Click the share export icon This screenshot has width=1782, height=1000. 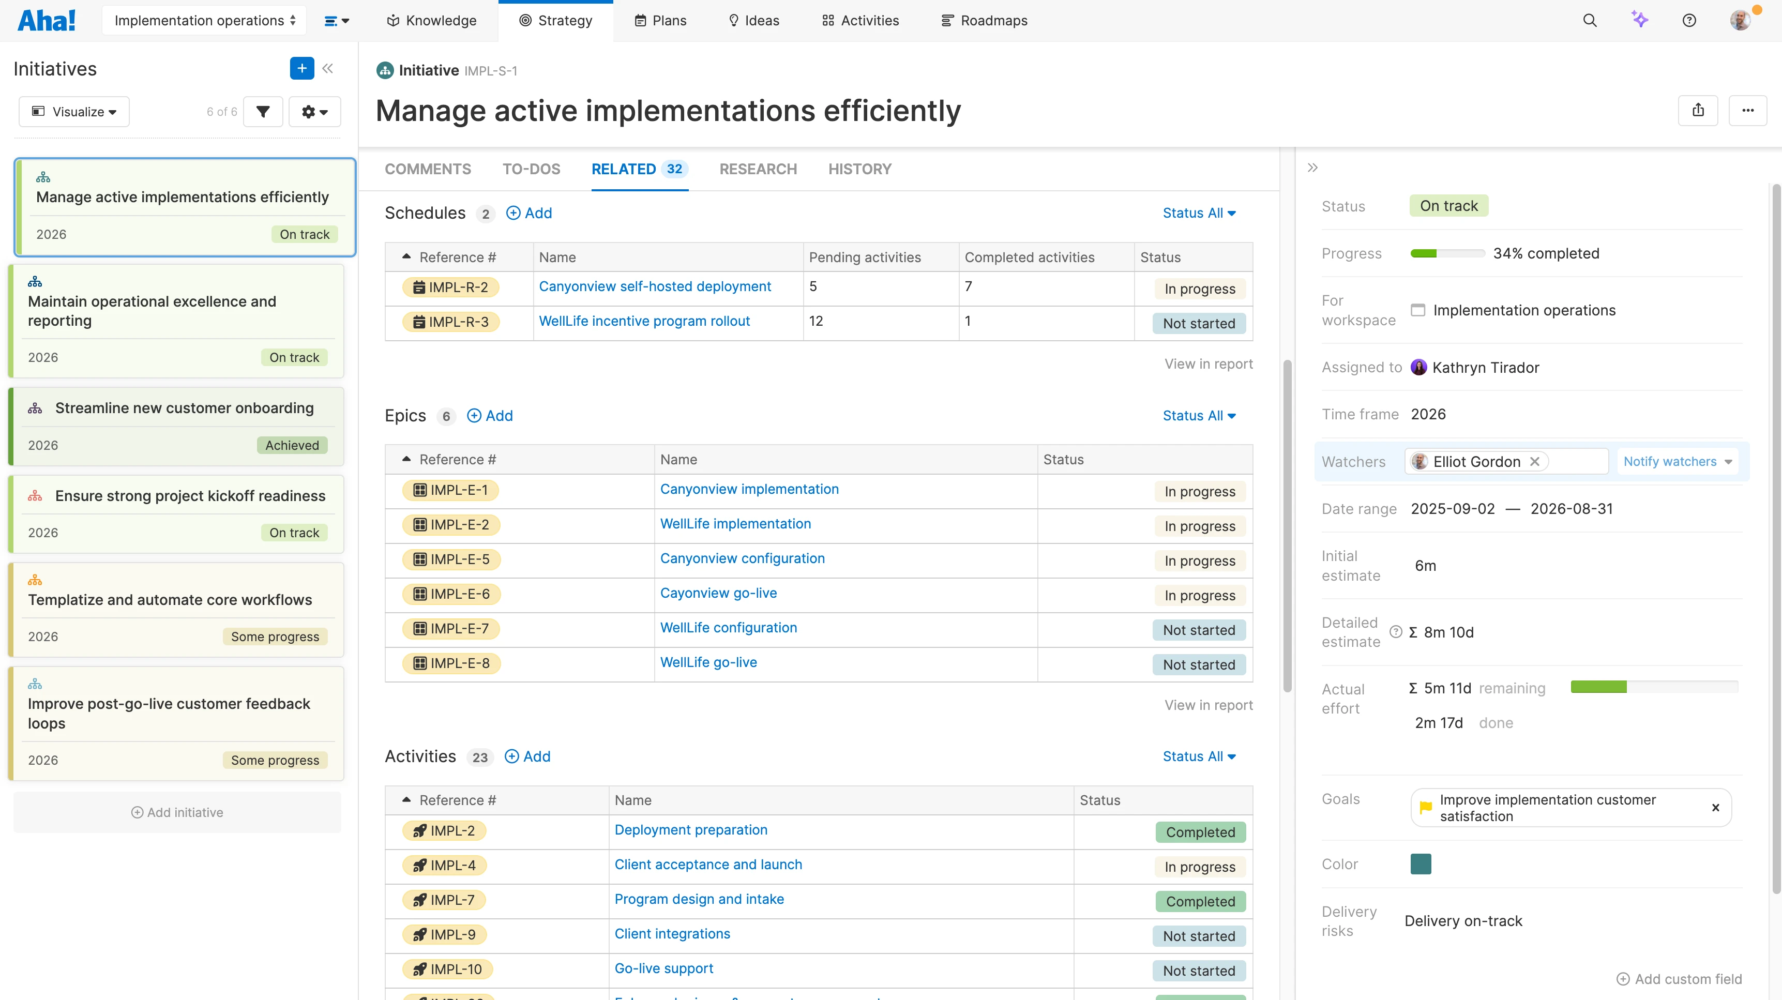tap(1698, 111)
